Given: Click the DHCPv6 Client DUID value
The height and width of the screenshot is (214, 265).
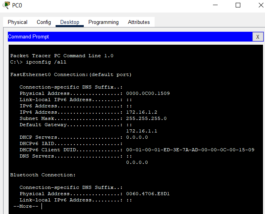Looking at the screenshot, I should 190,150.
